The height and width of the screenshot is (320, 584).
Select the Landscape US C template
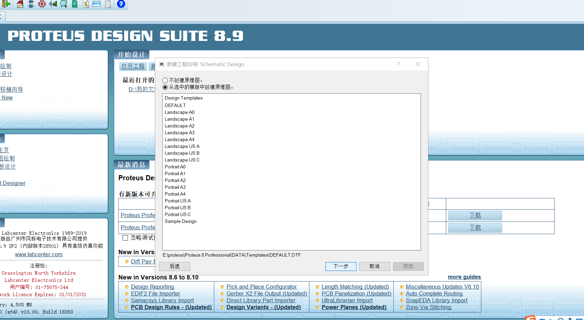[182, 160]
